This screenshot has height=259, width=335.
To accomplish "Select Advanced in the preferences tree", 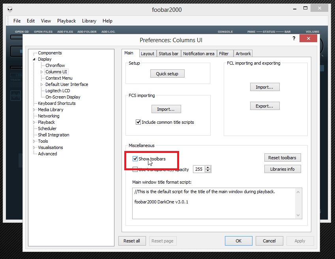I will (x=47, y=154).
